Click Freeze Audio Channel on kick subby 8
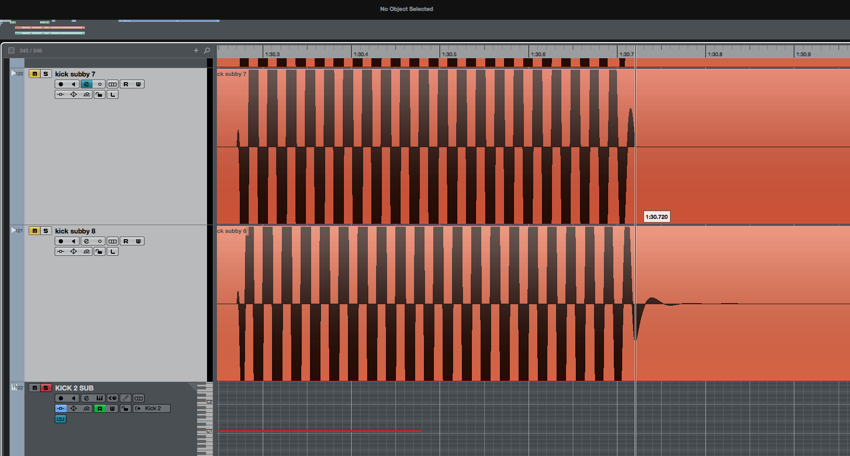This screenshot has width=850, height=456. 99,241
